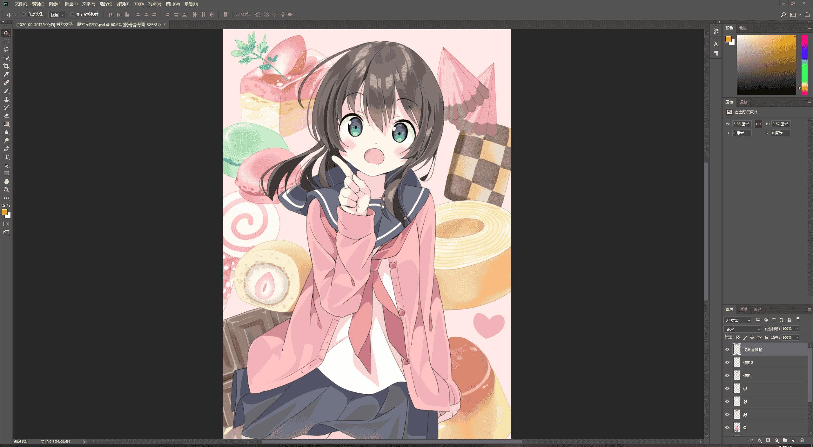Select the Rectangular Marquee tool
This screenshot has height=447, width=813.
tap(6, 41)
